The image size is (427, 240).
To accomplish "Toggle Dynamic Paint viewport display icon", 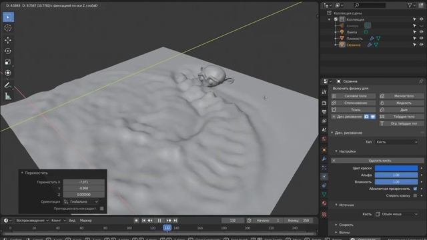I will pyautogui.click(x=373, y=117).
